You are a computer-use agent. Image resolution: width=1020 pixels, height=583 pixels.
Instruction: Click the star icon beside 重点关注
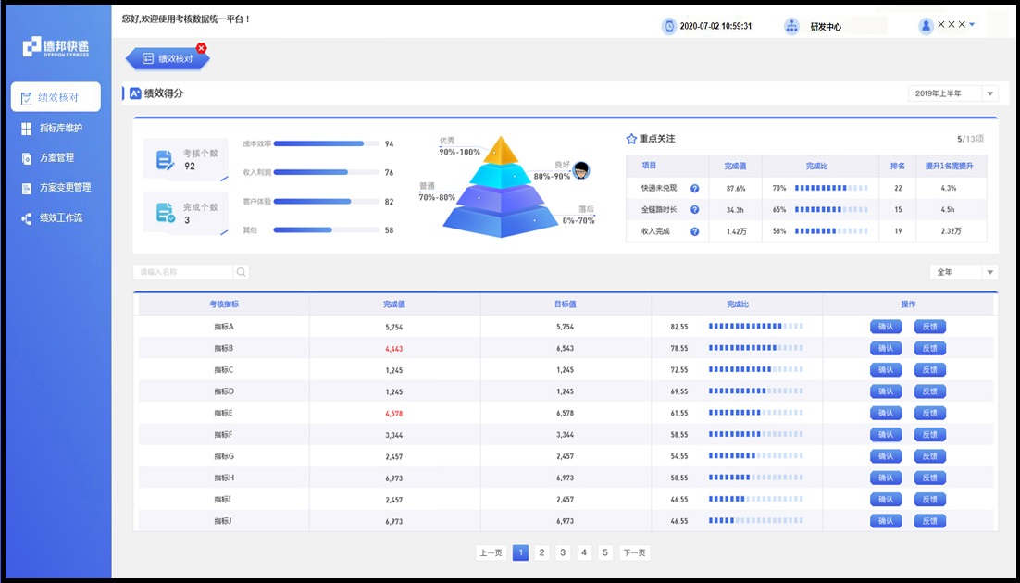tap(631, 139)
